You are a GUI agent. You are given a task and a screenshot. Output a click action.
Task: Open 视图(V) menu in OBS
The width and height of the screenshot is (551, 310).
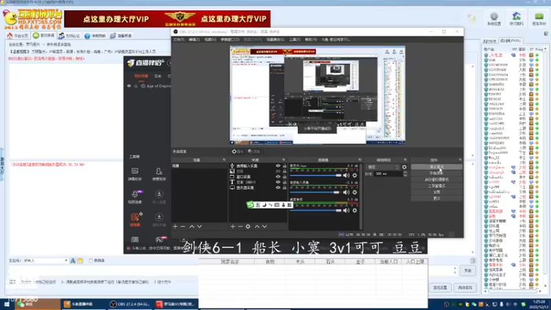tap(210, 40)
